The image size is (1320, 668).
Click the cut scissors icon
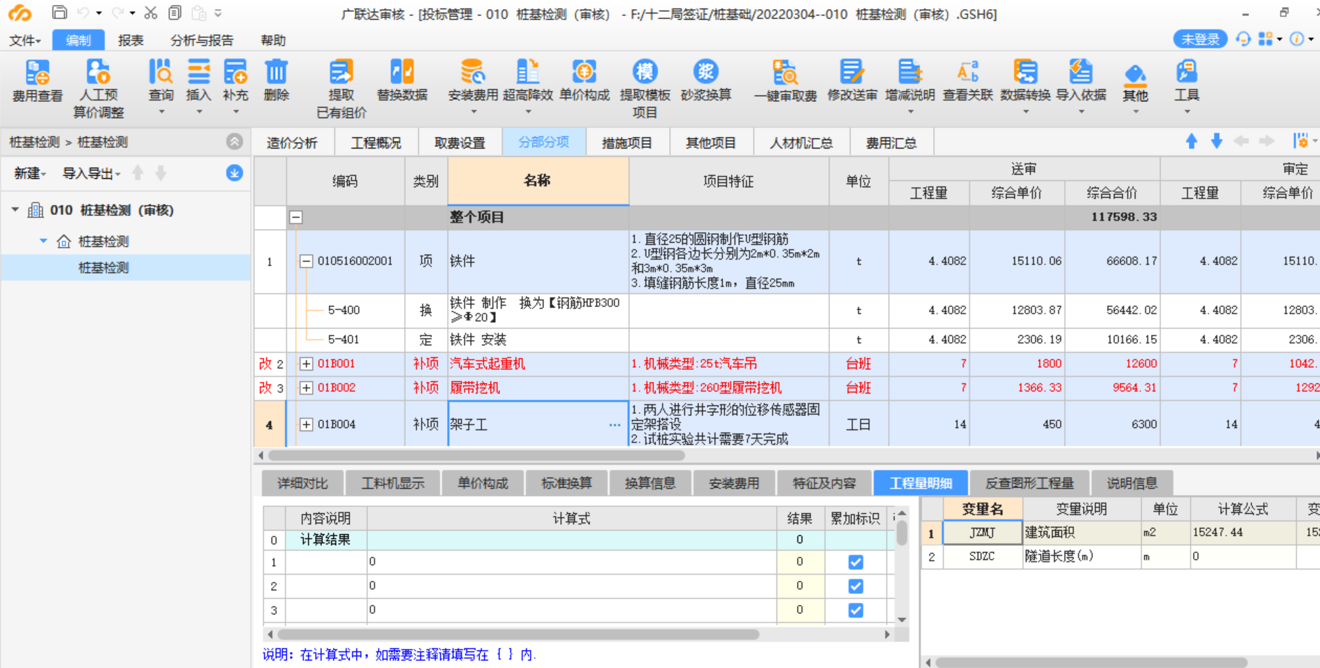pos(151,13)
